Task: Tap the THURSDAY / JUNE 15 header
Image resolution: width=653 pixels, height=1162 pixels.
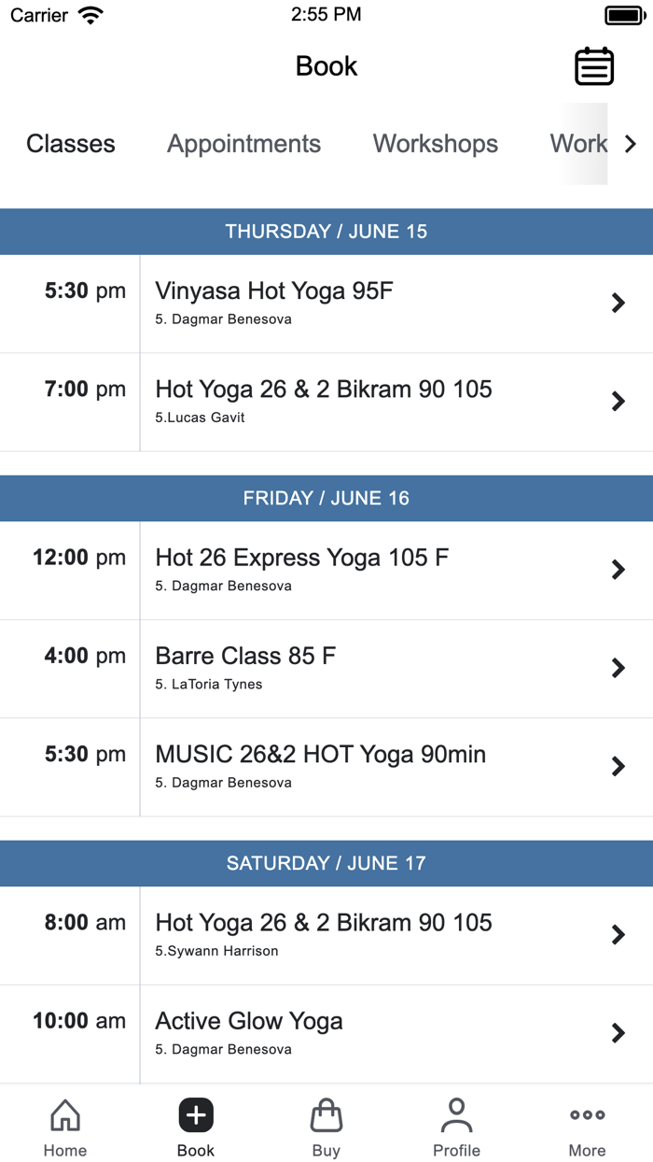Action: [326, 232]
